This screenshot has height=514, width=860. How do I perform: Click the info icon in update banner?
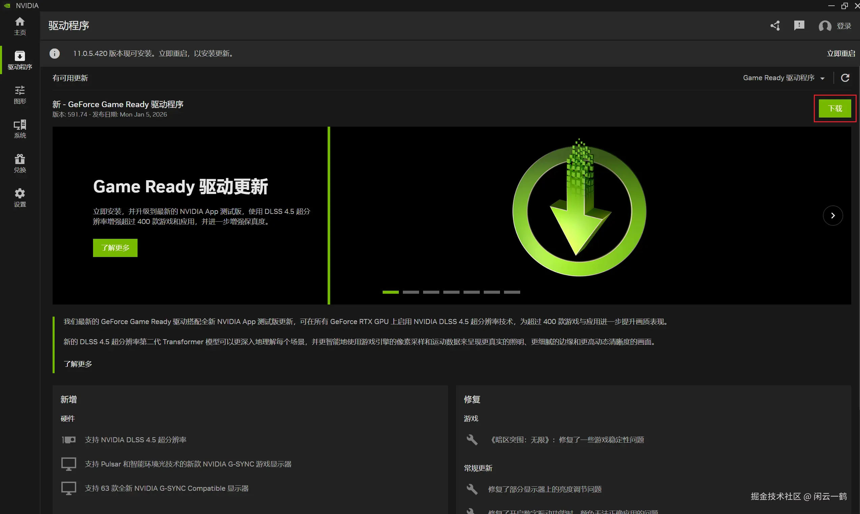54,53
